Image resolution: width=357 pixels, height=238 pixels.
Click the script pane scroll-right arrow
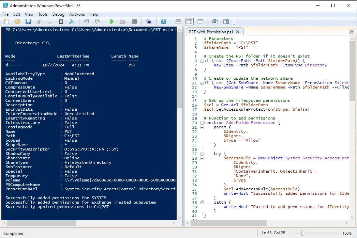(x=347, y=223)
